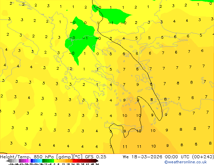214x165 pixels.
Task: Click the '-54' legend scale label
Action: click(x=11, y=164)
